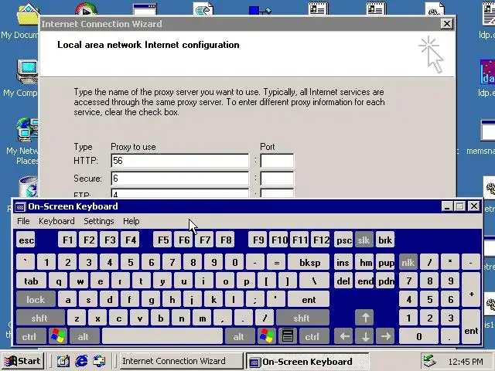Launch Internet Explorer from quick launch
495x371 pixels.
pyautogui.click(x=81, y=361)
